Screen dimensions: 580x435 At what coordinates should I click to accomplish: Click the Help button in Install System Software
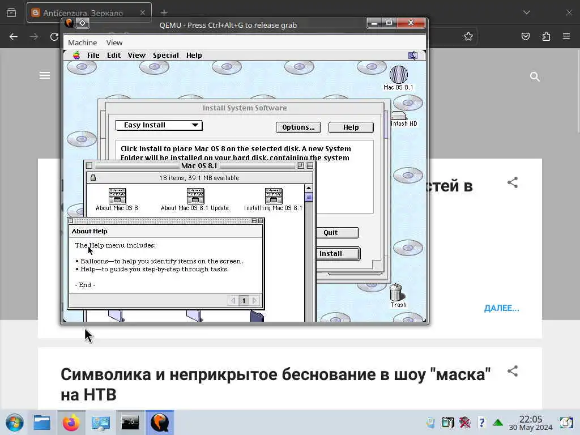pos(351,127)
